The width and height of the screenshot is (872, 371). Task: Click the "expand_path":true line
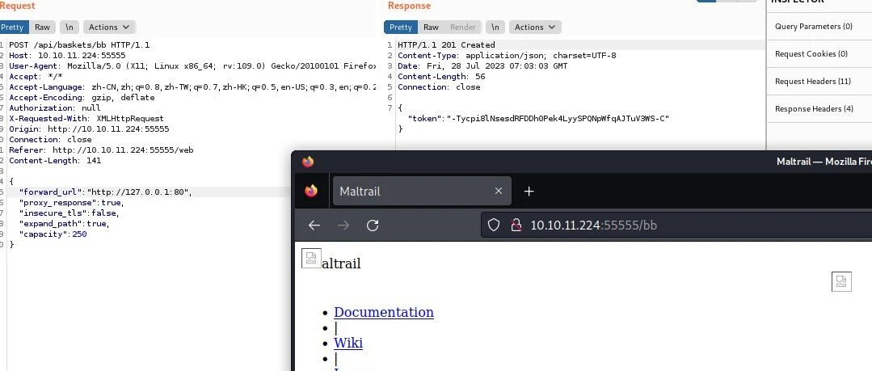coord(64,224)
